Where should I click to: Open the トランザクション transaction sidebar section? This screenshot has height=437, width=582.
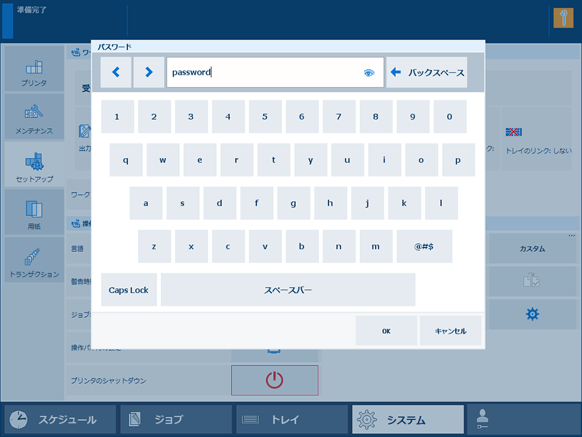pos(34,260)
